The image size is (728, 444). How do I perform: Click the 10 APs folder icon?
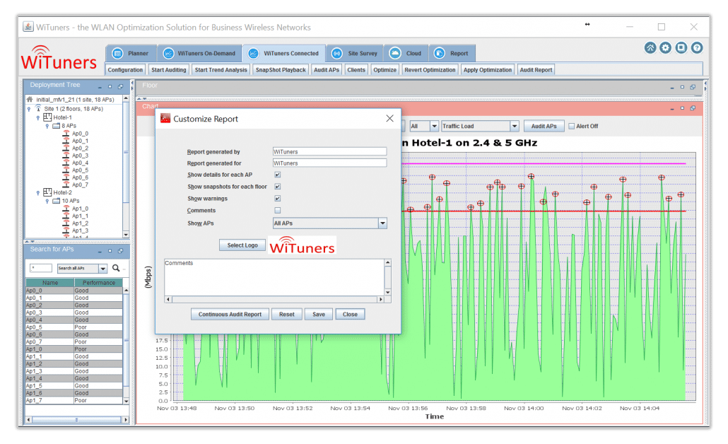[x=56, y=201]
